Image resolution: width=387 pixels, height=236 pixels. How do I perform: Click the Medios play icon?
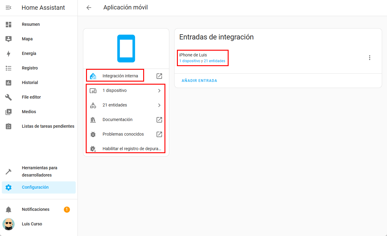[x=9, y=112]
